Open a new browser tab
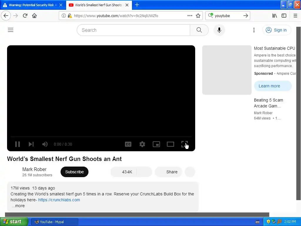Image resolution: width=301 pixels, height=226 pixels. 137,5
